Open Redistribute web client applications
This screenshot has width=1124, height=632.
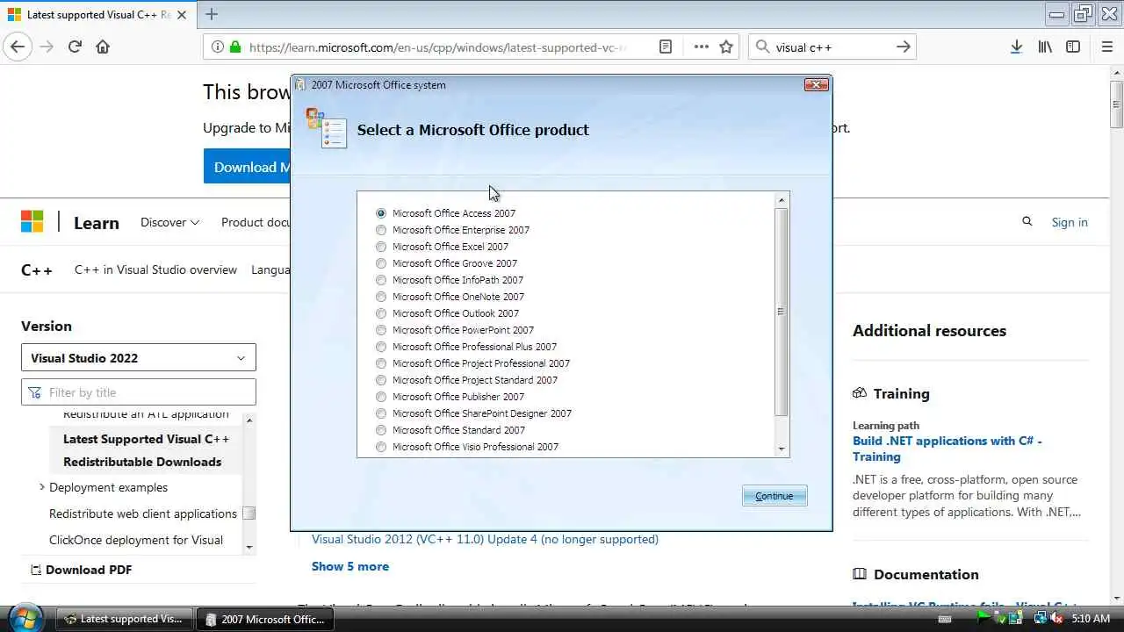pyautogui.click(x=143, y=513)
